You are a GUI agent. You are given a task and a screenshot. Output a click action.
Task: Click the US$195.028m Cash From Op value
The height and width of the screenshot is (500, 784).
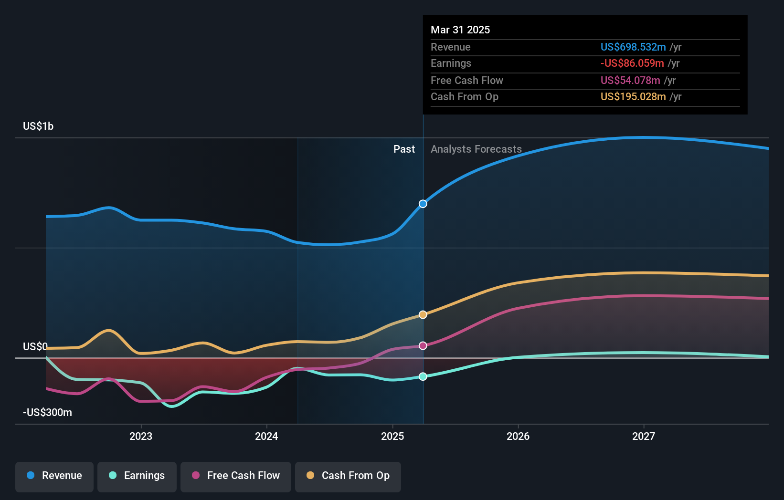tap(633, 96)
